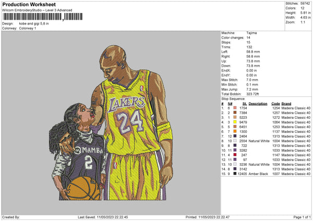Viewport: 313px width, 221px height.
Task: Click 'Wilcom EmbroideryStudio – Level 3 Advanced' text
Action: pos(37,10)
